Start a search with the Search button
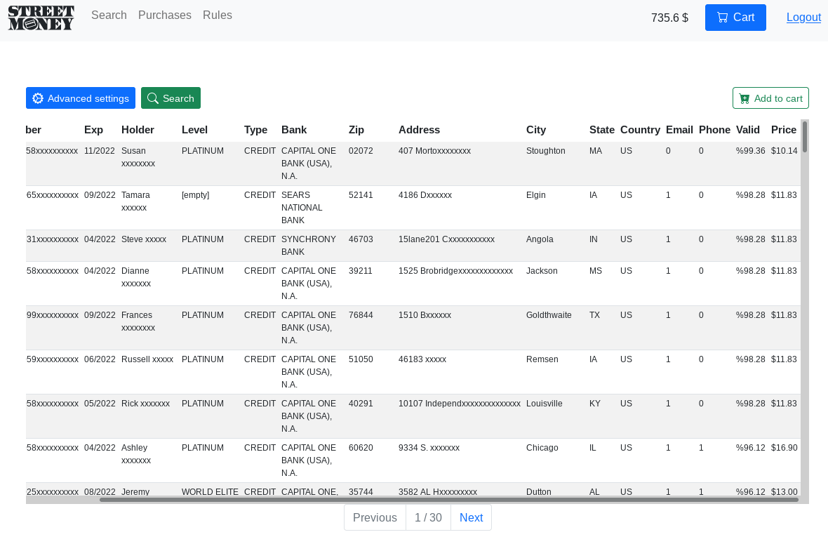The height and width of the screenshot is (544, 828). (x=171, y=98)
